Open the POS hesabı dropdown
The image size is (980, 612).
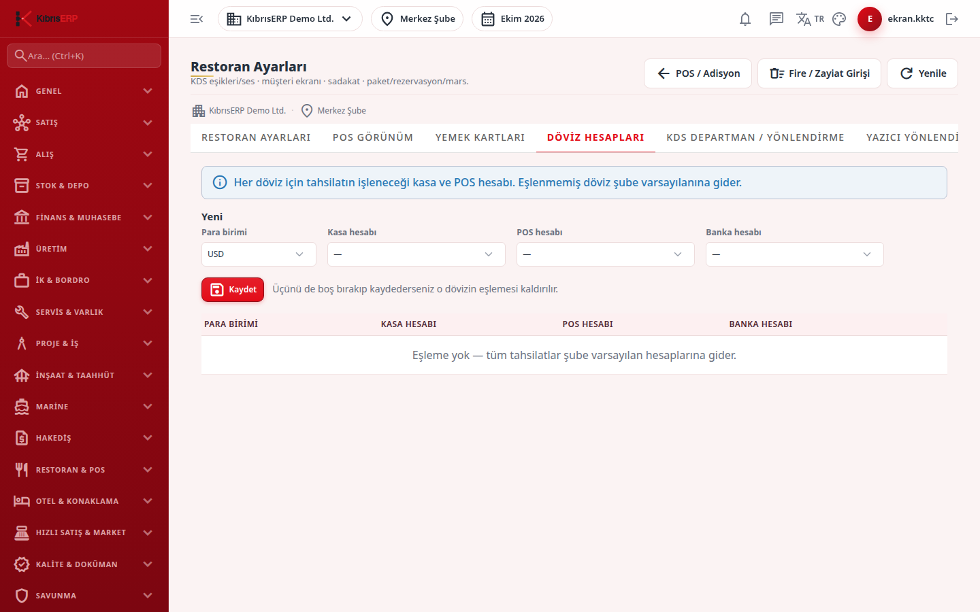pos(606,254)
